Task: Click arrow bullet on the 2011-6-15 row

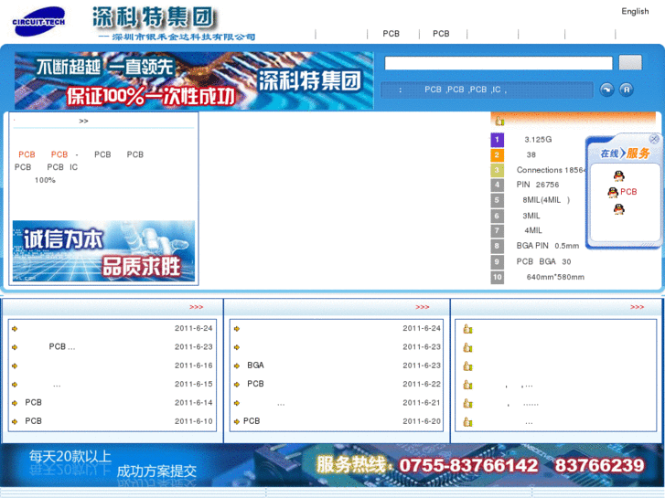Action: click(x=15, y=385)
